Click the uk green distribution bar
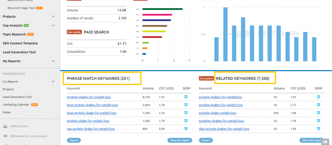The image size is (332, 145). pyautogui.click(x=162, y=9)
